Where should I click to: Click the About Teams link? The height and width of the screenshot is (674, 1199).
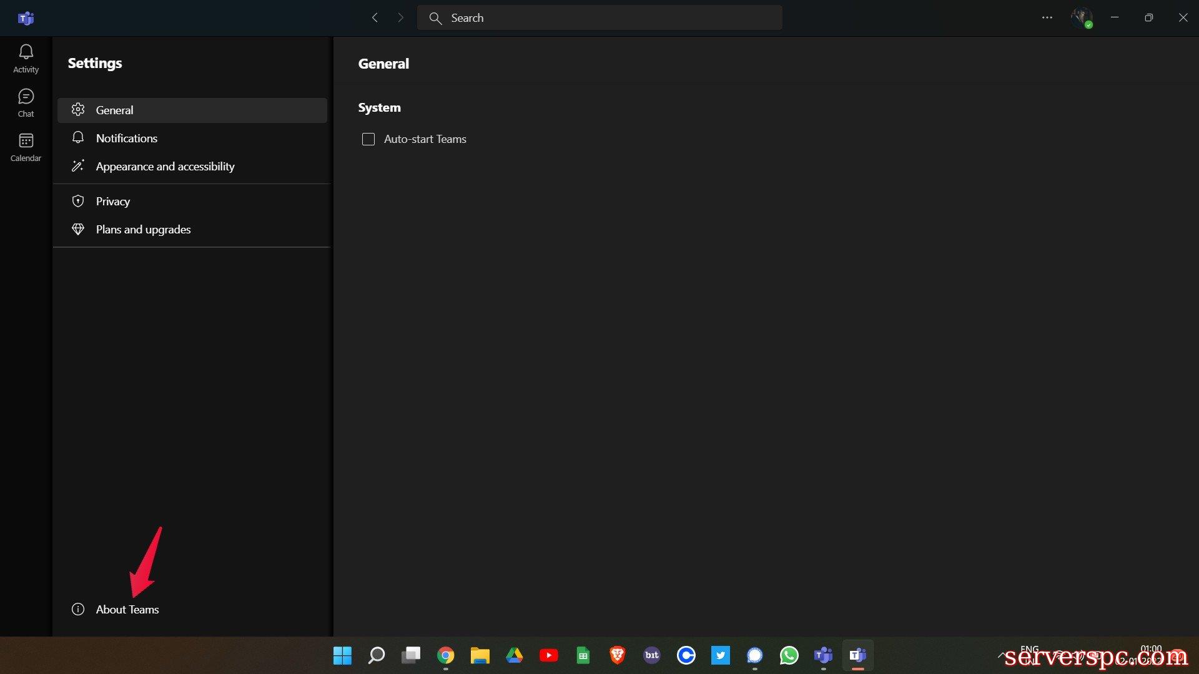(x=127, y=609)
